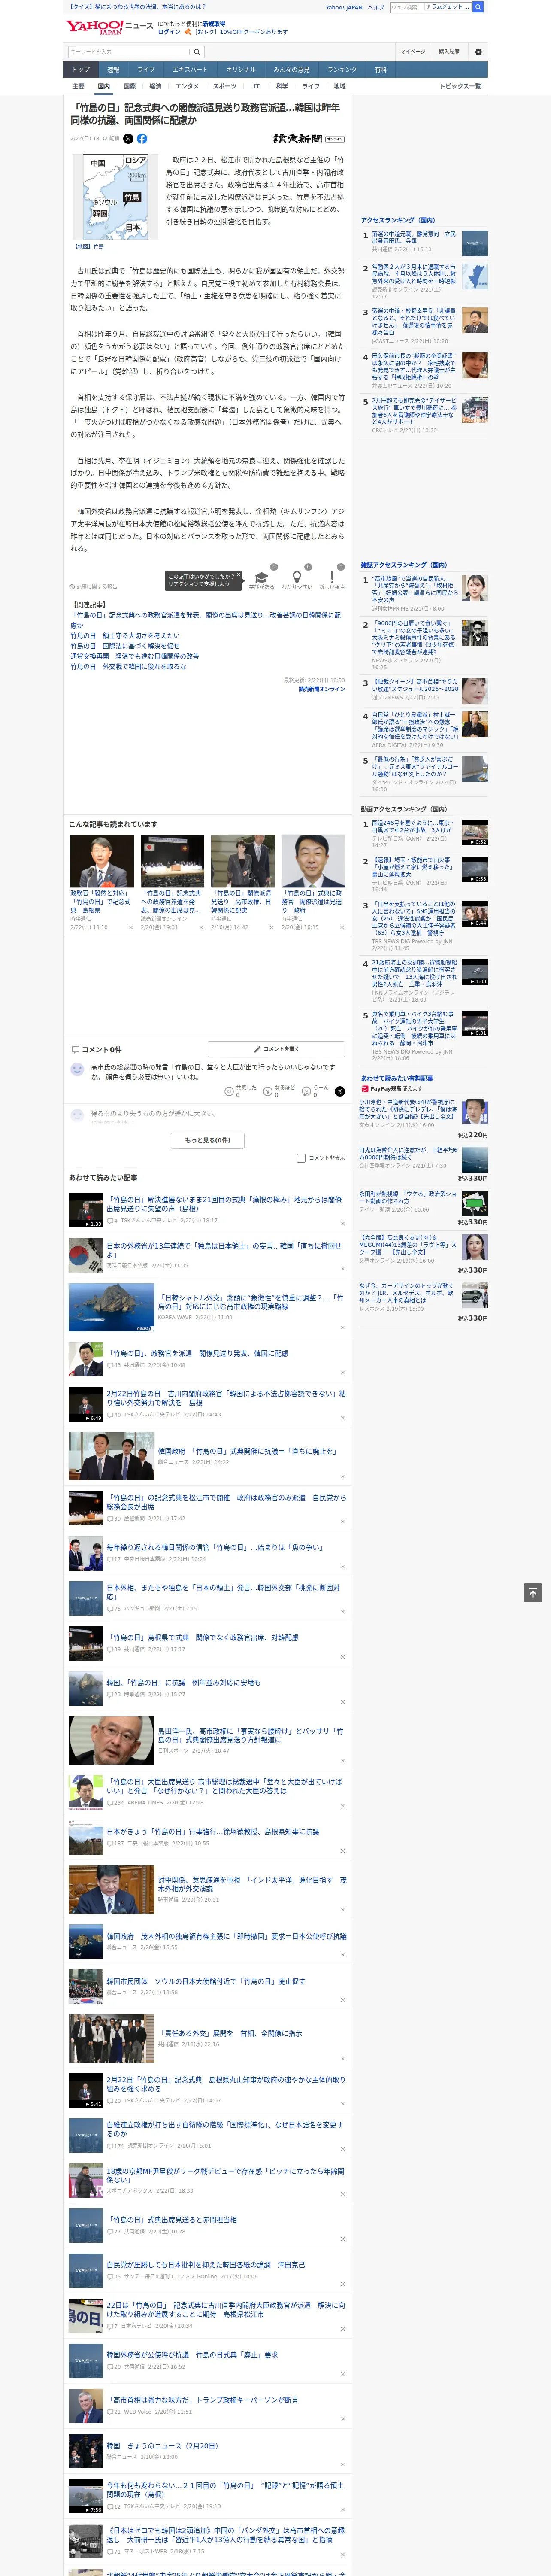551x2576 pixels.
Task: Open 購入履歴 link
Action: [449, 52]
